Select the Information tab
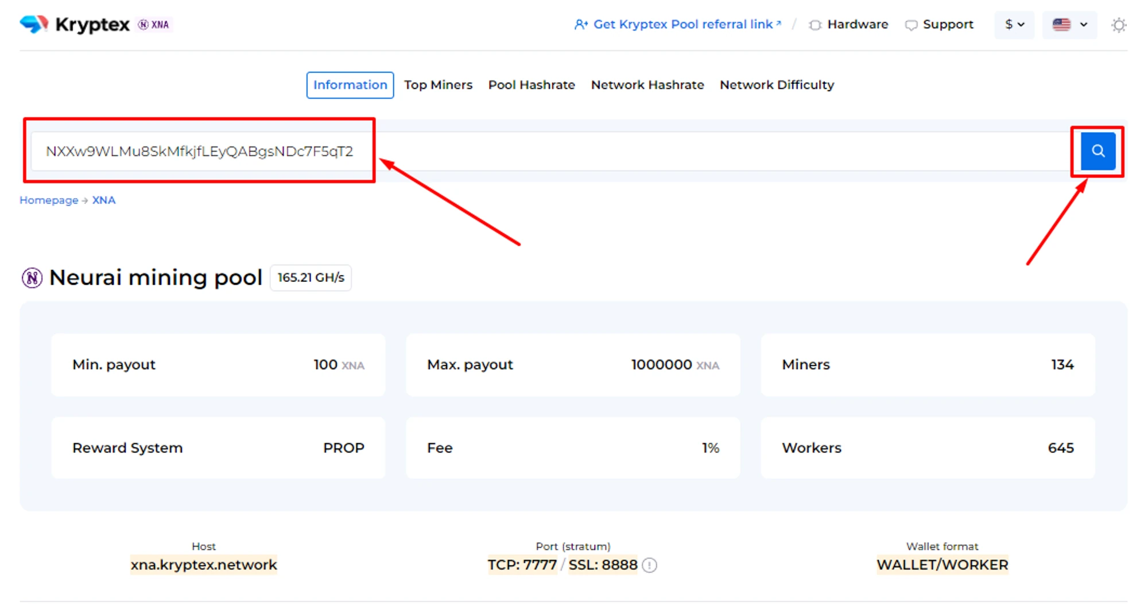 [x=350, y=85]
